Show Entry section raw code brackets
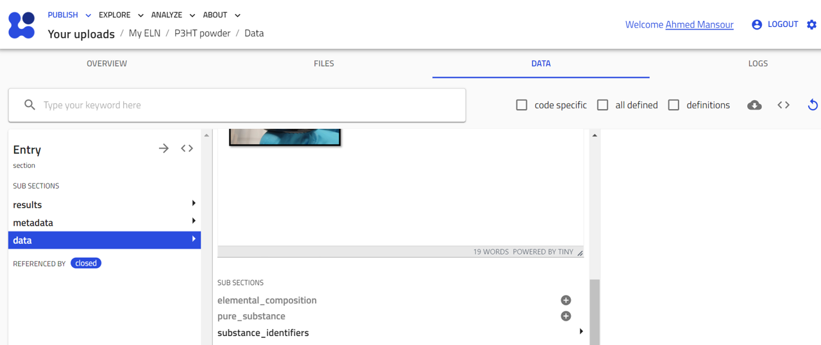The width and height of the screenshot is (821, 345). pyautogui.click(x=187, y=149)
